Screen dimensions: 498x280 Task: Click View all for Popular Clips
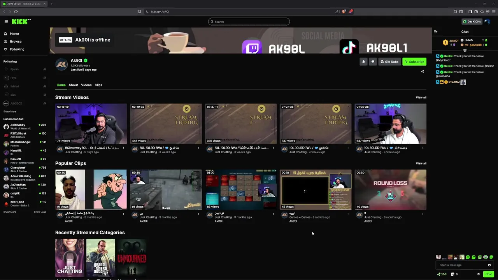[421, 163]
